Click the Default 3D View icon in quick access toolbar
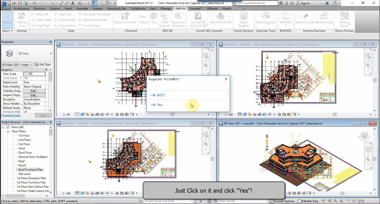The image size is (380, 204). [80, 3]
